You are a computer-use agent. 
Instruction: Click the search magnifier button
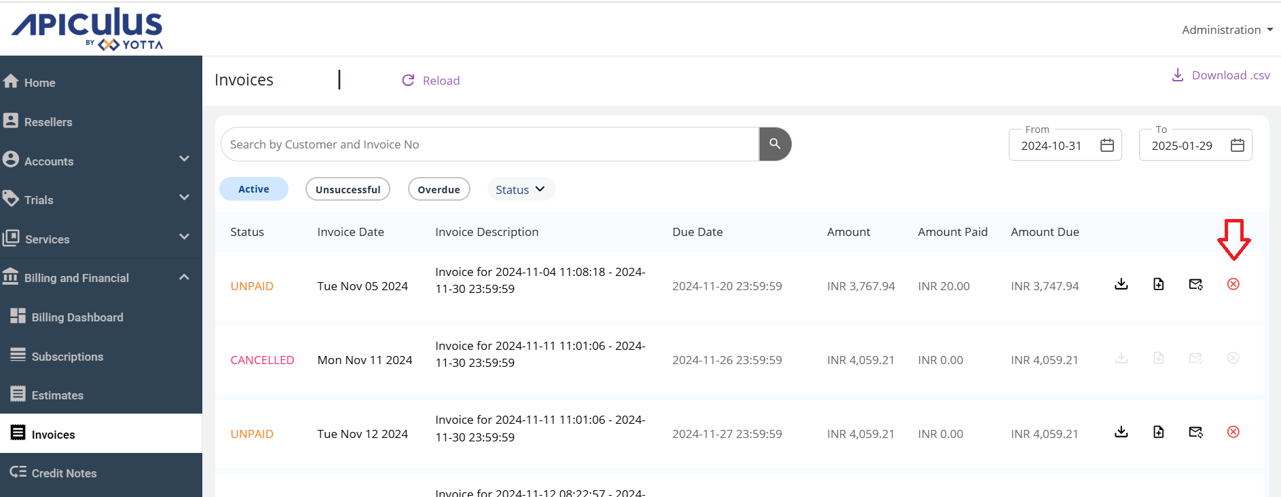(775, 144)
